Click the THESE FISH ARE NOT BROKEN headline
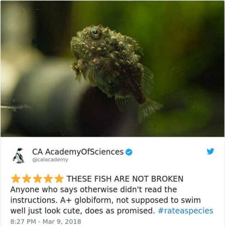The height and width of the screenshot is (227, 225). pyautogui.click(x=125, y=179)
